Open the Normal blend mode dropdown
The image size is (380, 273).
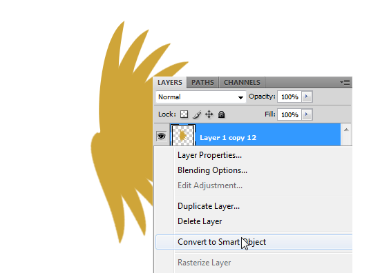coord(200,97)
